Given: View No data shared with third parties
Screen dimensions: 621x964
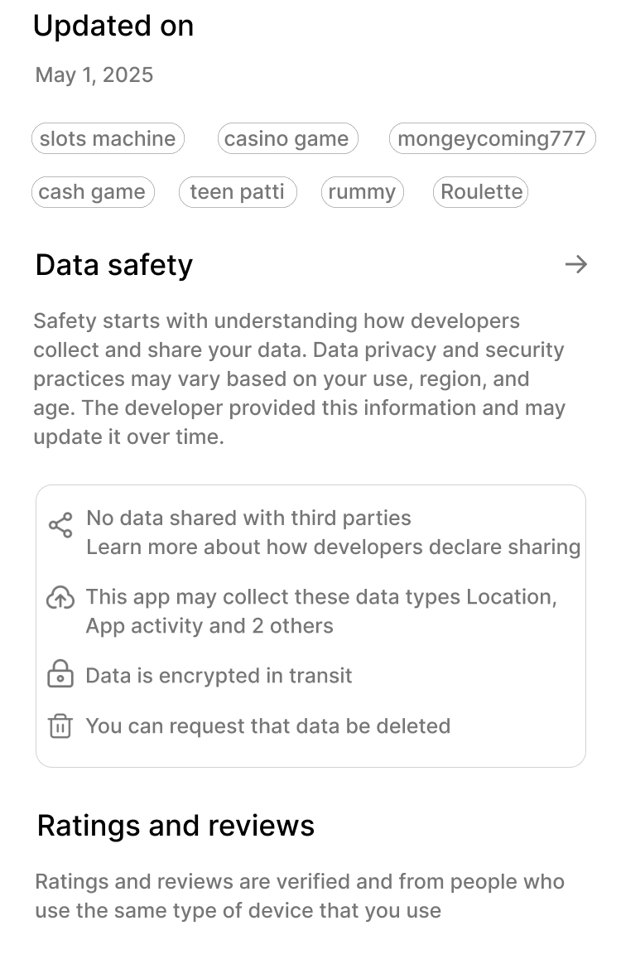Looking at the screenshot, I should click(x=248, y=518).
